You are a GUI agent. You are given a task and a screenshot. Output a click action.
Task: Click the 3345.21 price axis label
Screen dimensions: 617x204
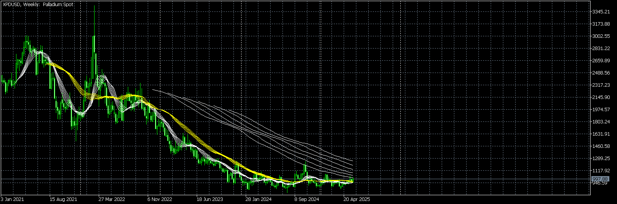tap(601, 12)
